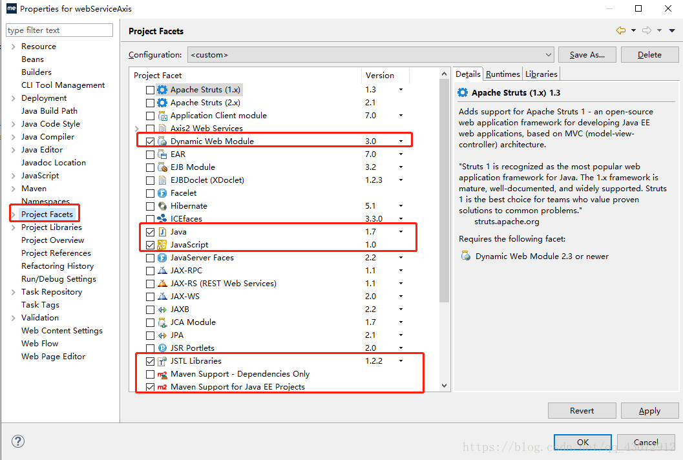
Task: Expand the Axis2 Web Services facet row
Action: coord(137,129)
